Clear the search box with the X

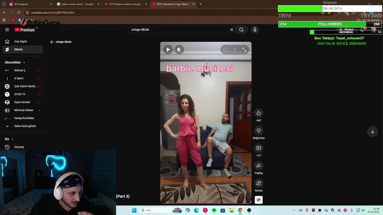pyautogui.click(x=232, y=30)
